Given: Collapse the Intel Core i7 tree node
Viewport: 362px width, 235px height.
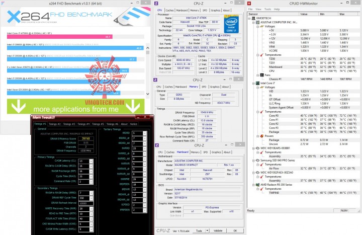Looking at the screenshot, I should pyautogui.click(x=253, y=83).
